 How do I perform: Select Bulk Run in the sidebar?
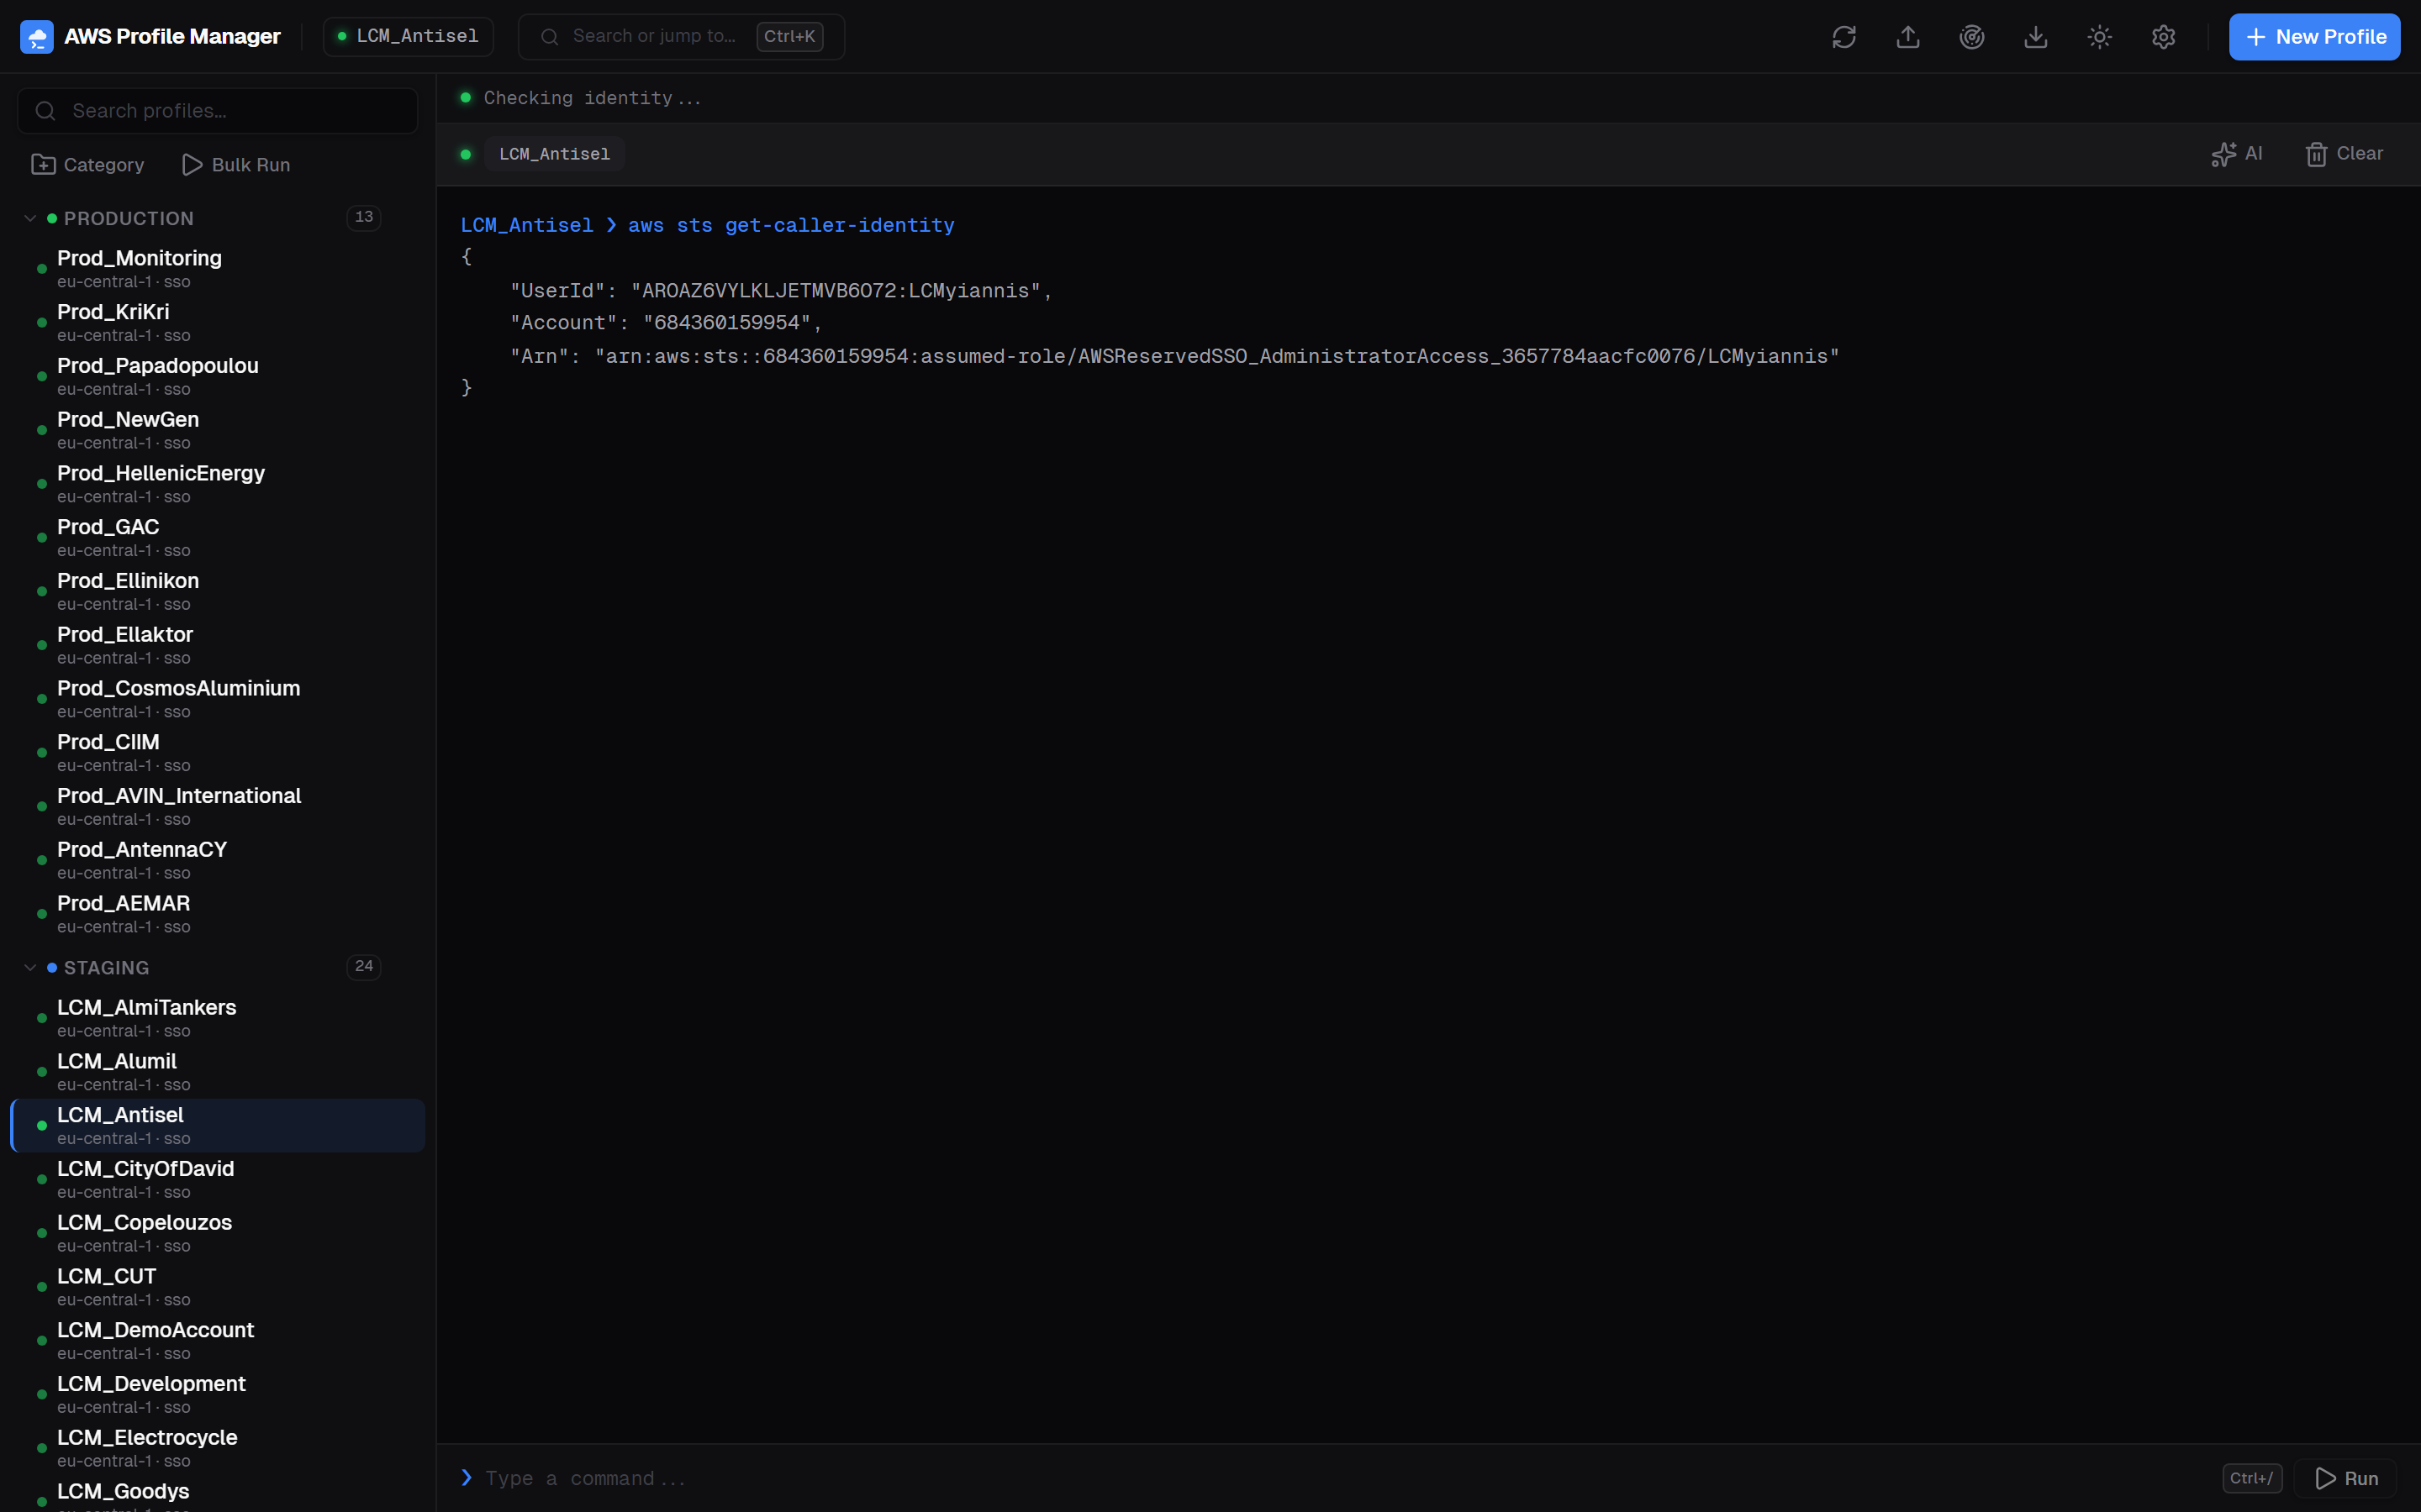[x=236, y=164]
